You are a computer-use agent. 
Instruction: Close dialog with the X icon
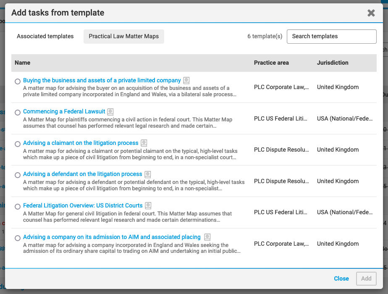coord(371,13)
